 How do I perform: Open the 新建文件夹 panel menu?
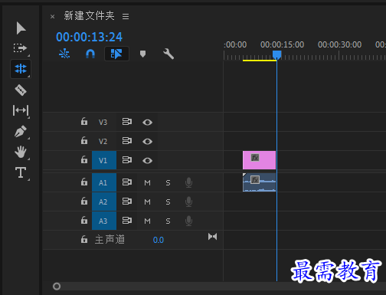[126, 17]
